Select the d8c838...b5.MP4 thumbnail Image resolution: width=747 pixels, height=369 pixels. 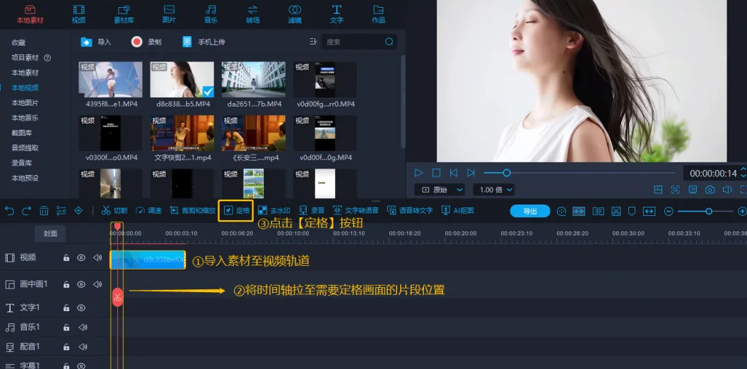[182, 80]
